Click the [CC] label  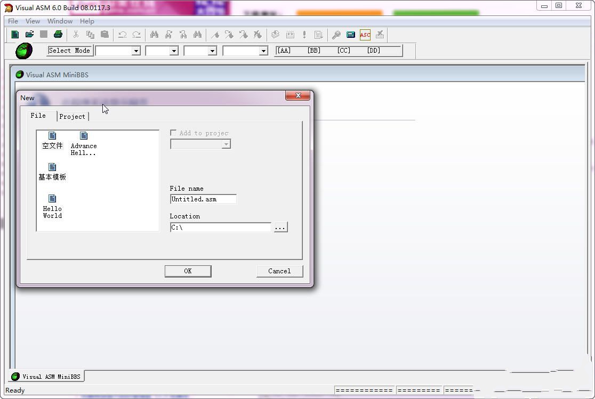click(x=344, y=51)
